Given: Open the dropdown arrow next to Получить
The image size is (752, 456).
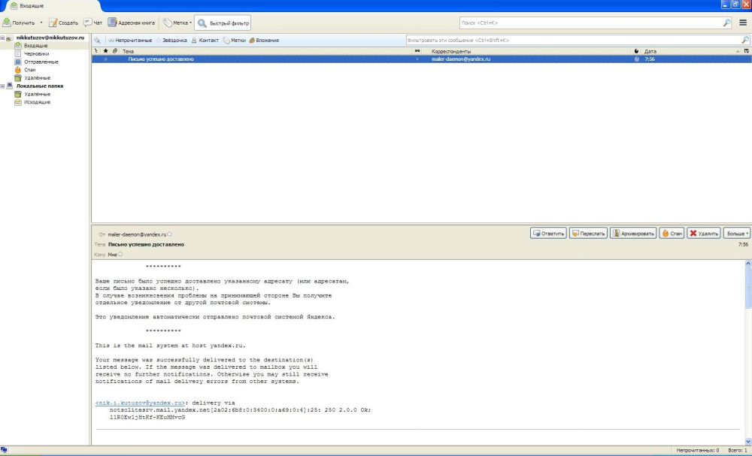Looking at the screenshot, I should 41,23.
